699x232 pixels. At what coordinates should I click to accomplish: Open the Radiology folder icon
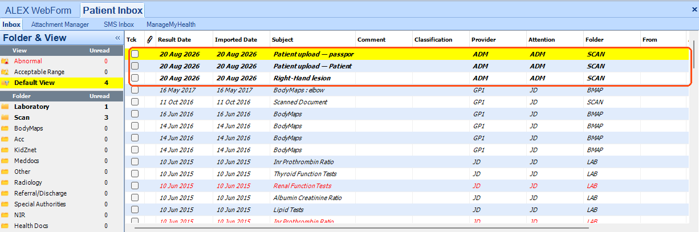coord(5,182)
